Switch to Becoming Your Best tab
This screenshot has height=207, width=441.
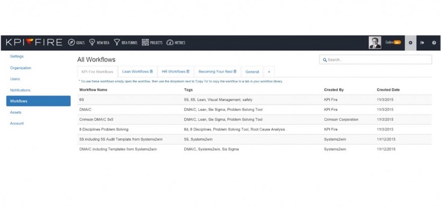(216, 72)
